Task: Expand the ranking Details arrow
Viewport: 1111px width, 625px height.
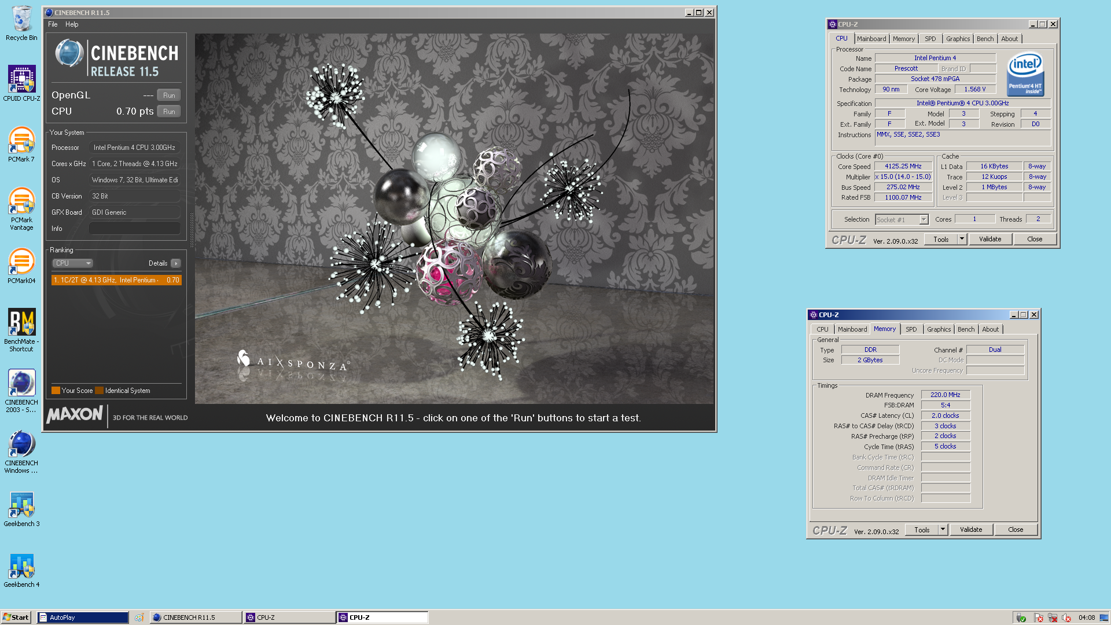Action: (176, 263)
